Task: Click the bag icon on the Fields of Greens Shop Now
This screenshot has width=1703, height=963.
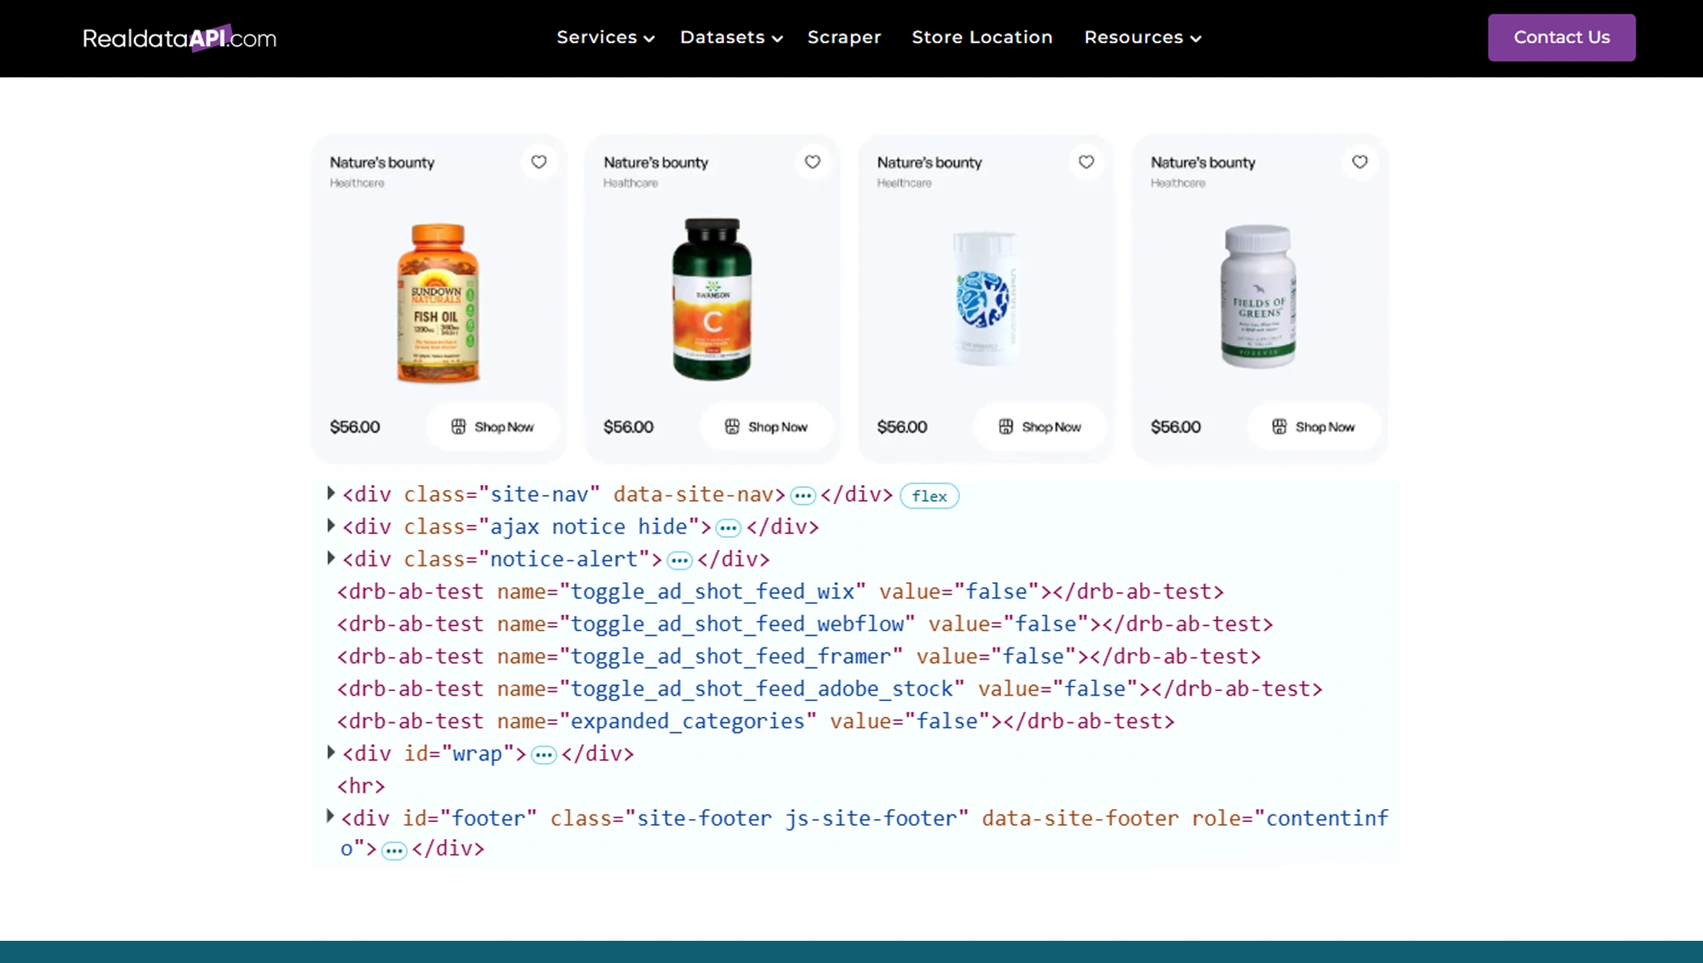Action: coord(1278,427)
